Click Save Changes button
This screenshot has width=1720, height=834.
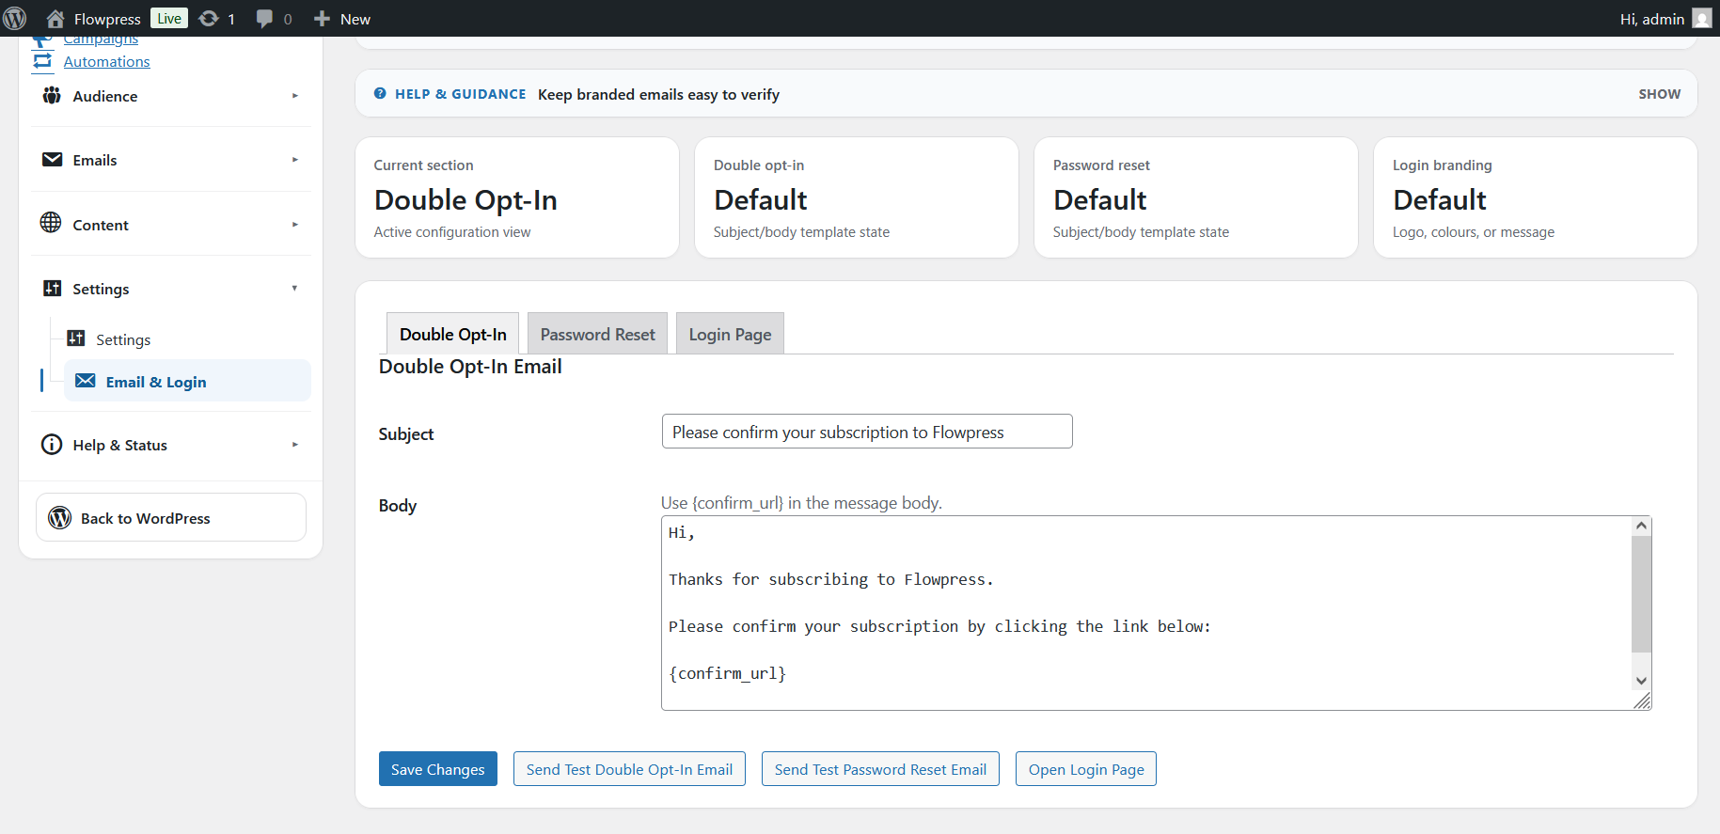(x=437, y=769)
